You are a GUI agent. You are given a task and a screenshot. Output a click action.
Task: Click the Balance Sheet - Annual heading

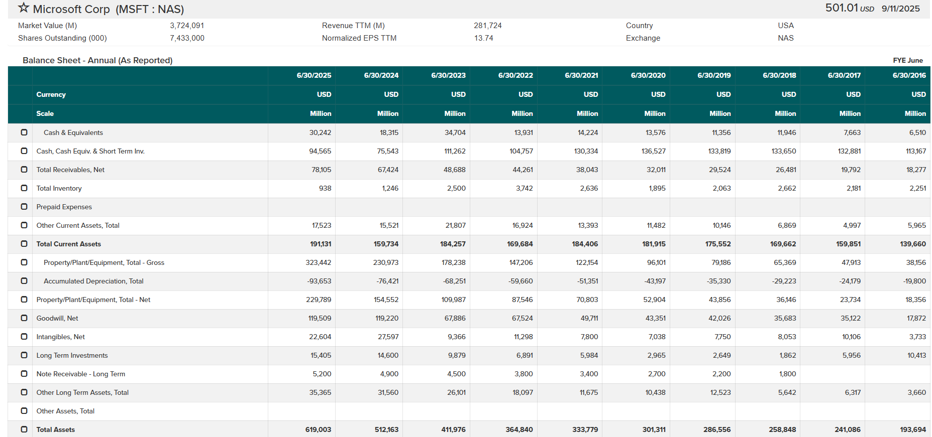(97, 60)
